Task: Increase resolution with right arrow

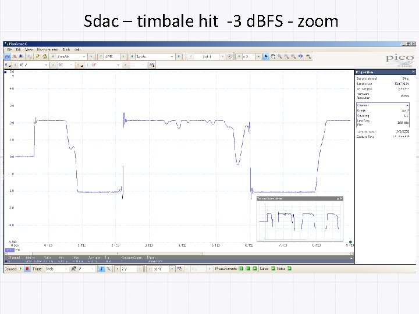Action: click(x=179, y=56)
